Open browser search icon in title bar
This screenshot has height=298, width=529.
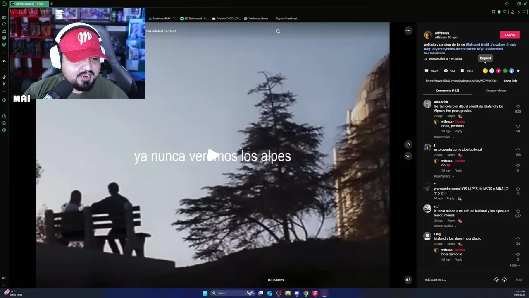tap(507, 4)
